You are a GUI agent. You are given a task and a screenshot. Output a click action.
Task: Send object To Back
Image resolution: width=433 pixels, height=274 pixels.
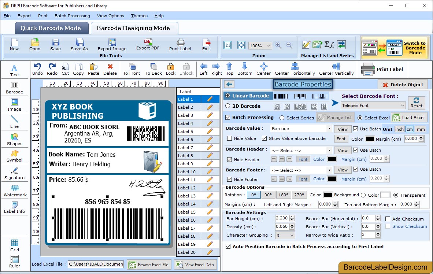click(153, 69)
